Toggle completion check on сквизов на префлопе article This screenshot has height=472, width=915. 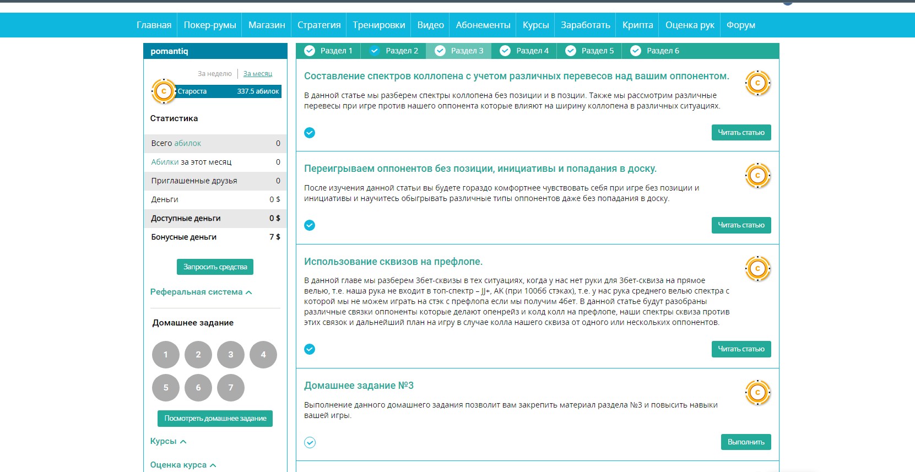[310, 349]
